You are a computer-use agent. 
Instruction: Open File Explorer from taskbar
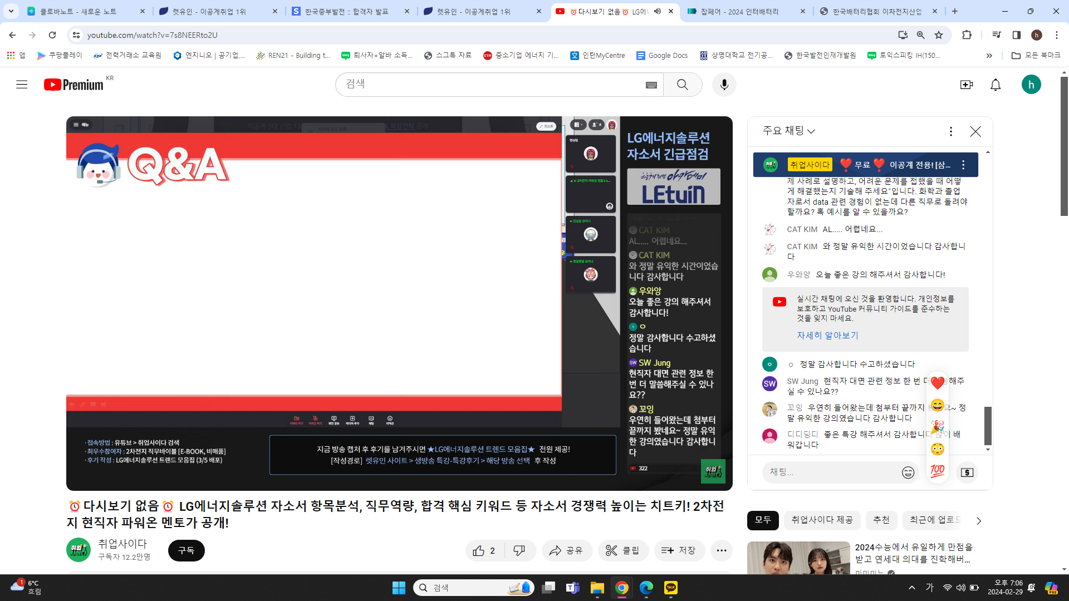pyautogui.click(x=597, y=588)
